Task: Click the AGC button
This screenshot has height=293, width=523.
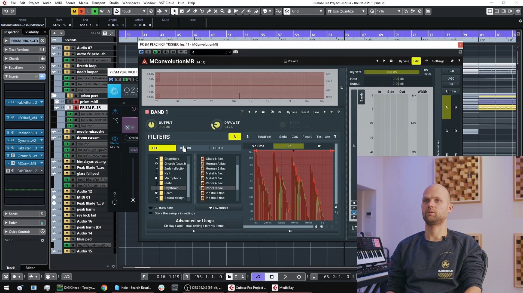Action: click(x=451, y=79)
